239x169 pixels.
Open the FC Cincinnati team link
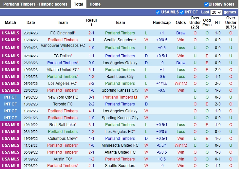point(62,33)
